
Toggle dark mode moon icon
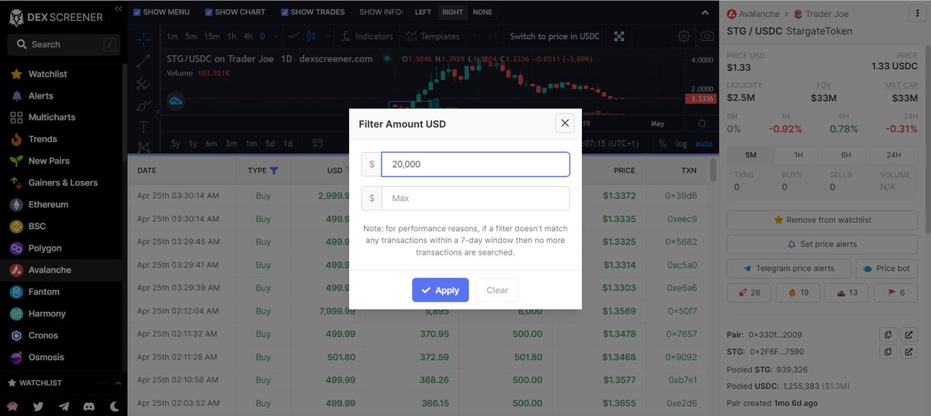[x=115, y=406]
